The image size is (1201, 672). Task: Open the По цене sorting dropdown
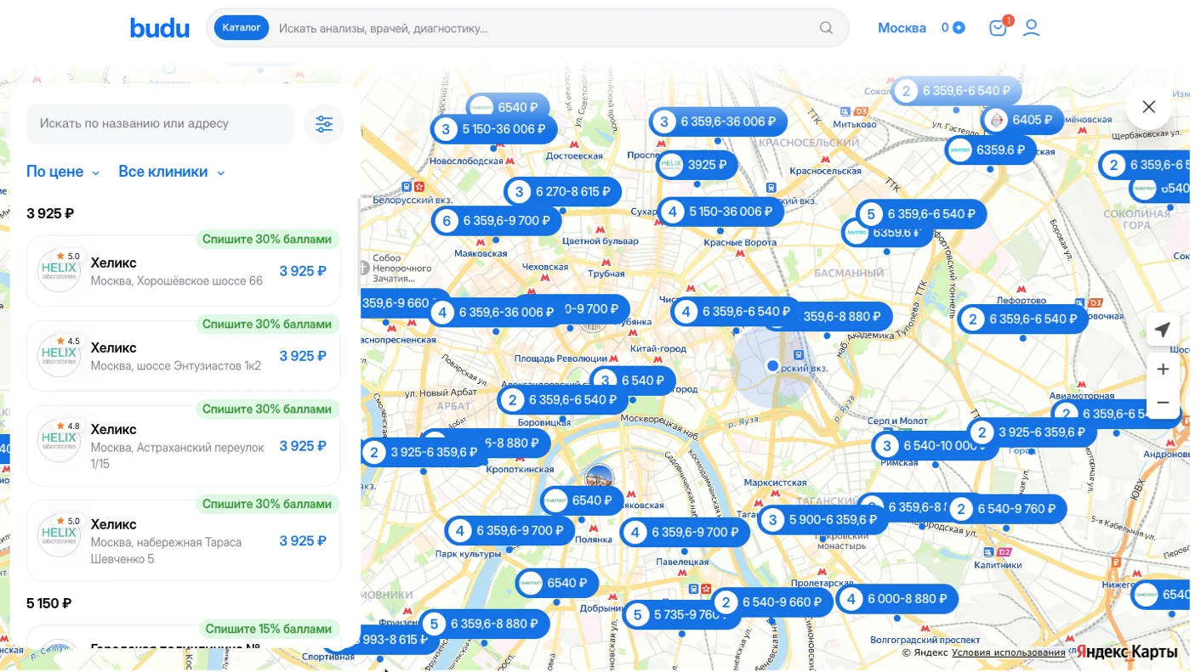point(63,172)
